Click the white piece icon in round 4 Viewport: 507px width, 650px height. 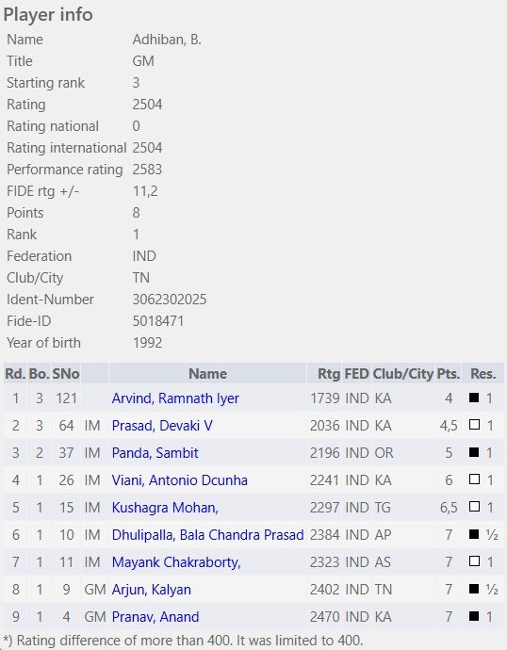474,479
